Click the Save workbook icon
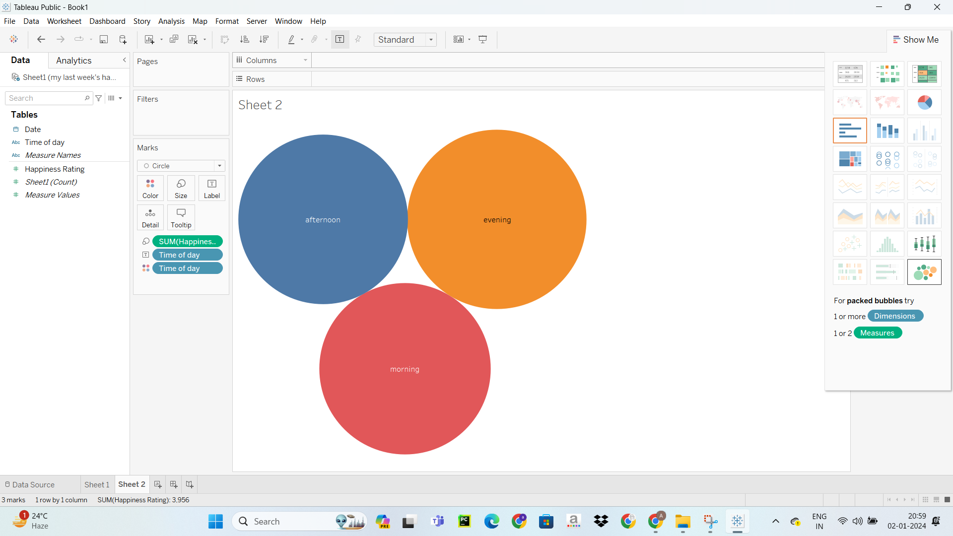953x536 pixels. point(104,39)
